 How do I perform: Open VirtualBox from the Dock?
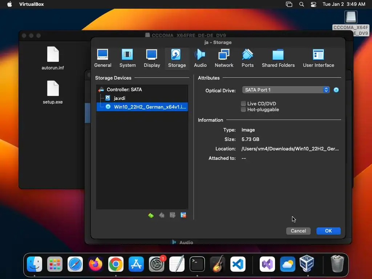[307, 264]
